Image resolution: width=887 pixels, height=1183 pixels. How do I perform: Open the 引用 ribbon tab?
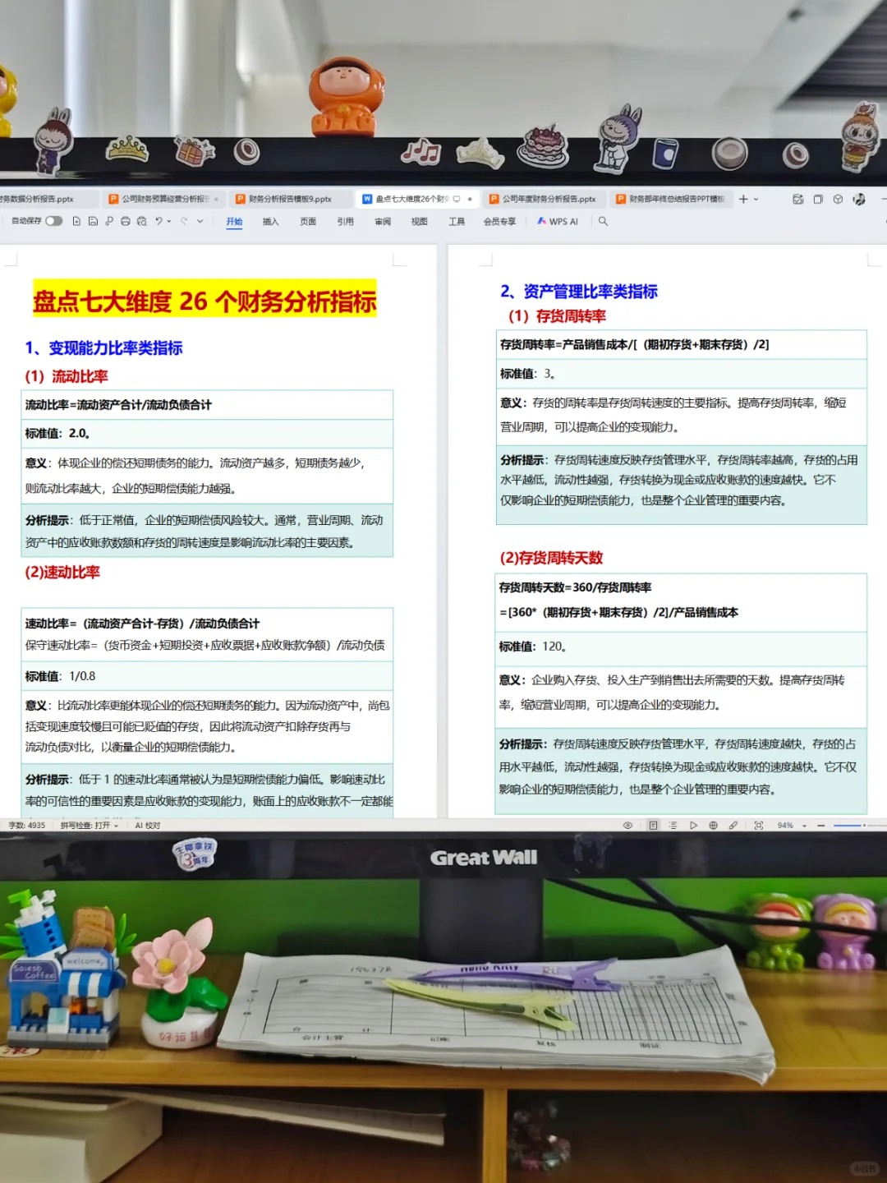[x=345, y=221]
